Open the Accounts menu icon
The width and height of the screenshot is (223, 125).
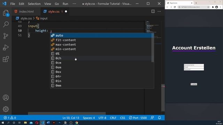6,98
